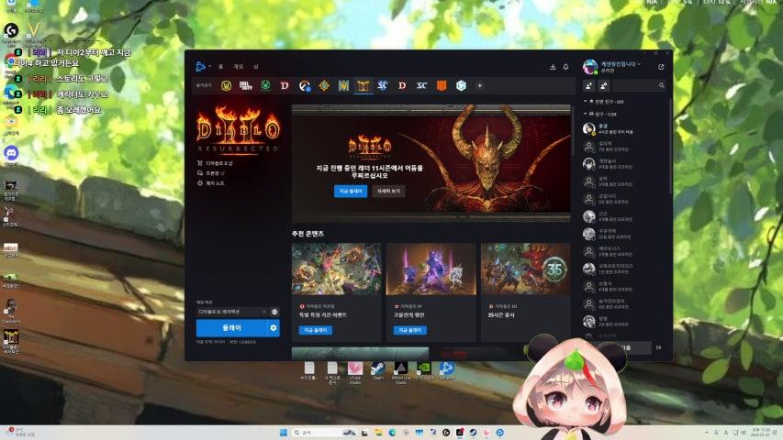Collapse the friends panel with arrow icon

coord(659,347)
